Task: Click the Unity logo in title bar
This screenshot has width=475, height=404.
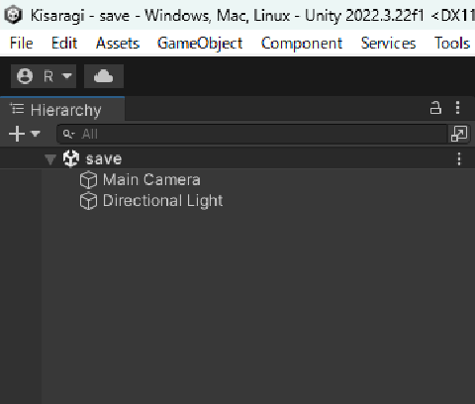Action: [14, 15]
